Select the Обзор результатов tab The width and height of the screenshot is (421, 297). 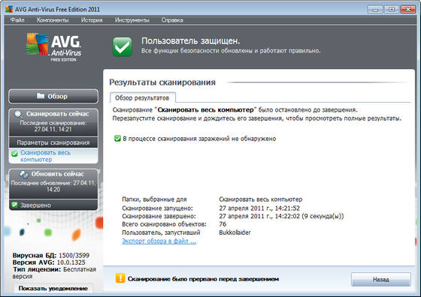142,97
